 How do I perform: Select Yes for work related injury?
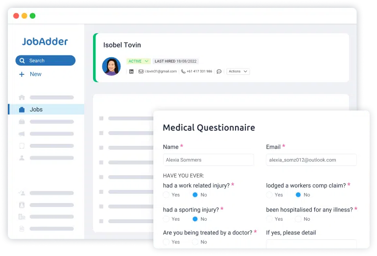[166, 195]
